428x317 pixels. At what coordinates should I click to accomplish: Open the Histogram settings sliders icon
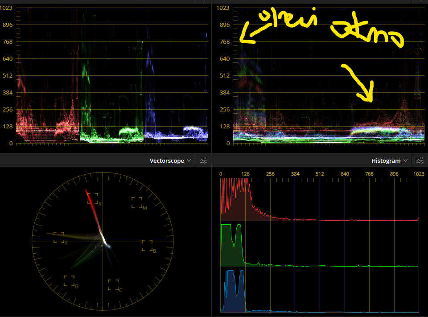click(420, 160)
